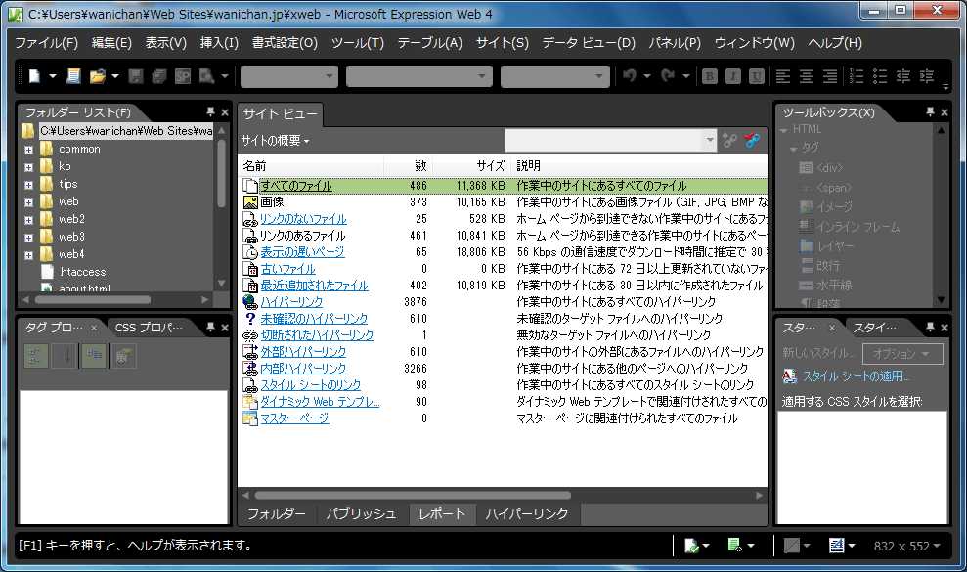967x572 pixels.
Task: Click the Open file folder toolbar icon
Action: (97, 76)
